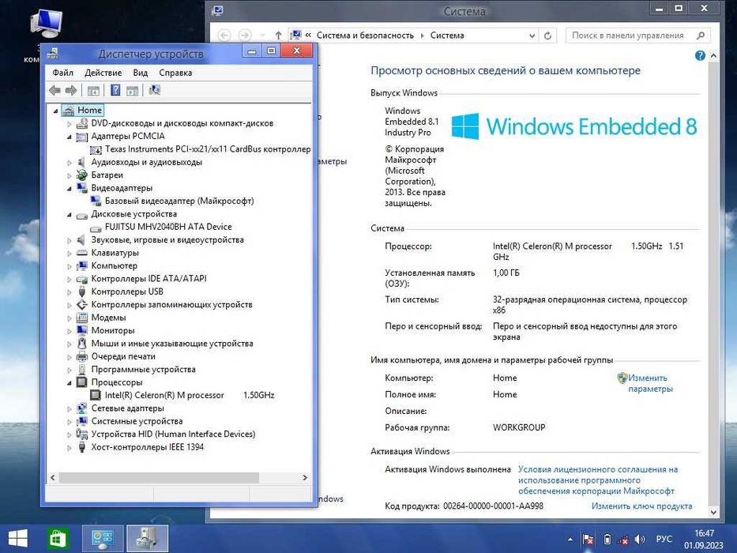Click the Батареи battery icon
This screenshot has height=553, width=737.
click(82, 175)
